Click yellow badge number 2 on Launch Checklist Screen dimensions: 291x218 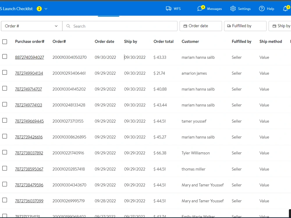click(x=39, y=9)
